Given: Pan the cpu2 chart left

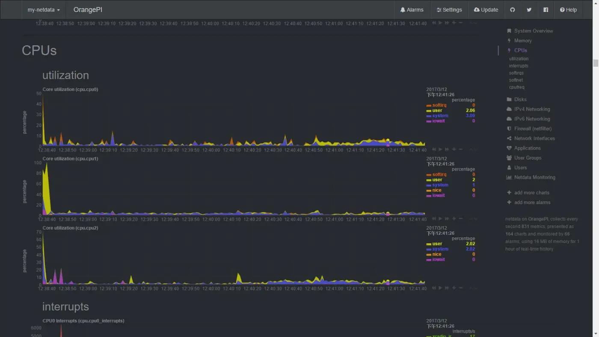Looking at the screenshot, I should pos(434,288).
